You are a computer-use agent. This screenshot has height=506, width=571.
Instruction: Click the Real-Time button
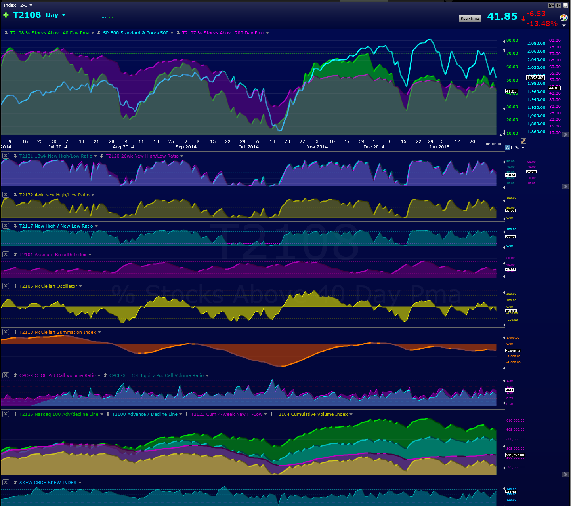(470, 18)
